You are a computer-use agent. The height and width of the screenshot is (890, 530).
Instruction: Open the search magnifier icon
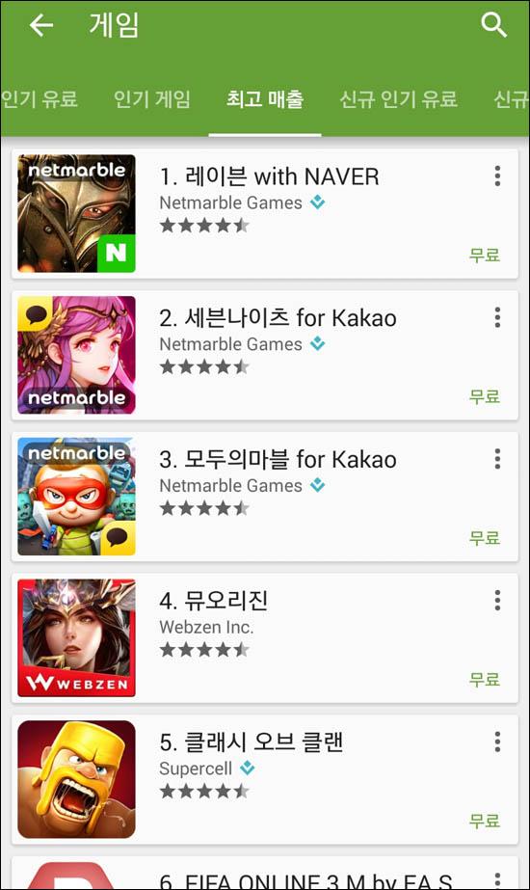click(x=493, y=25)
